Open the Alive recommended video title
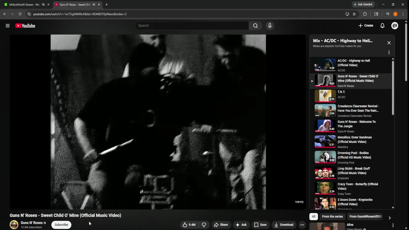Screen dimensions: 409x230 [x=350, y=225]
